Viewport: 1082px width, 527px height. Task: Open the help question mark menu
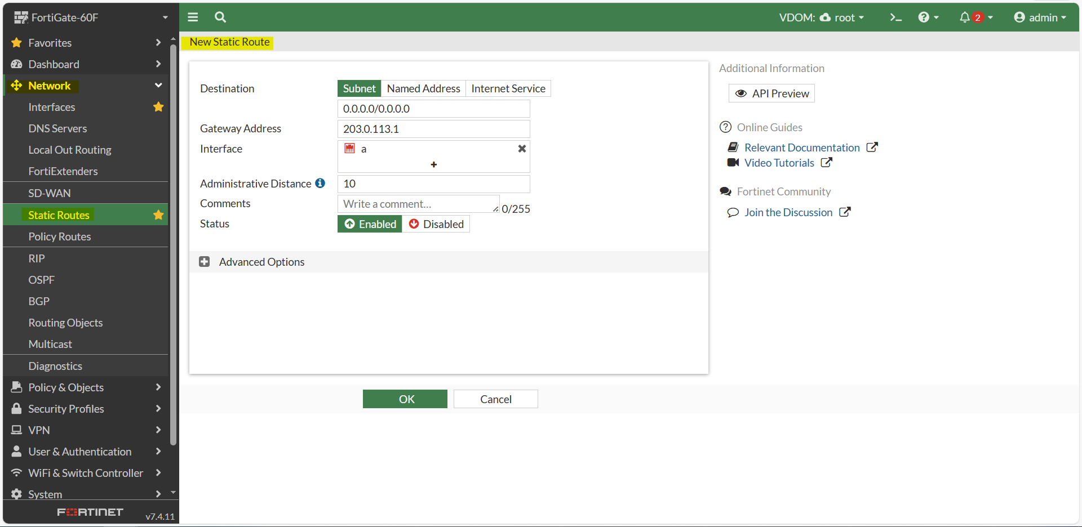tap(928, 17)
